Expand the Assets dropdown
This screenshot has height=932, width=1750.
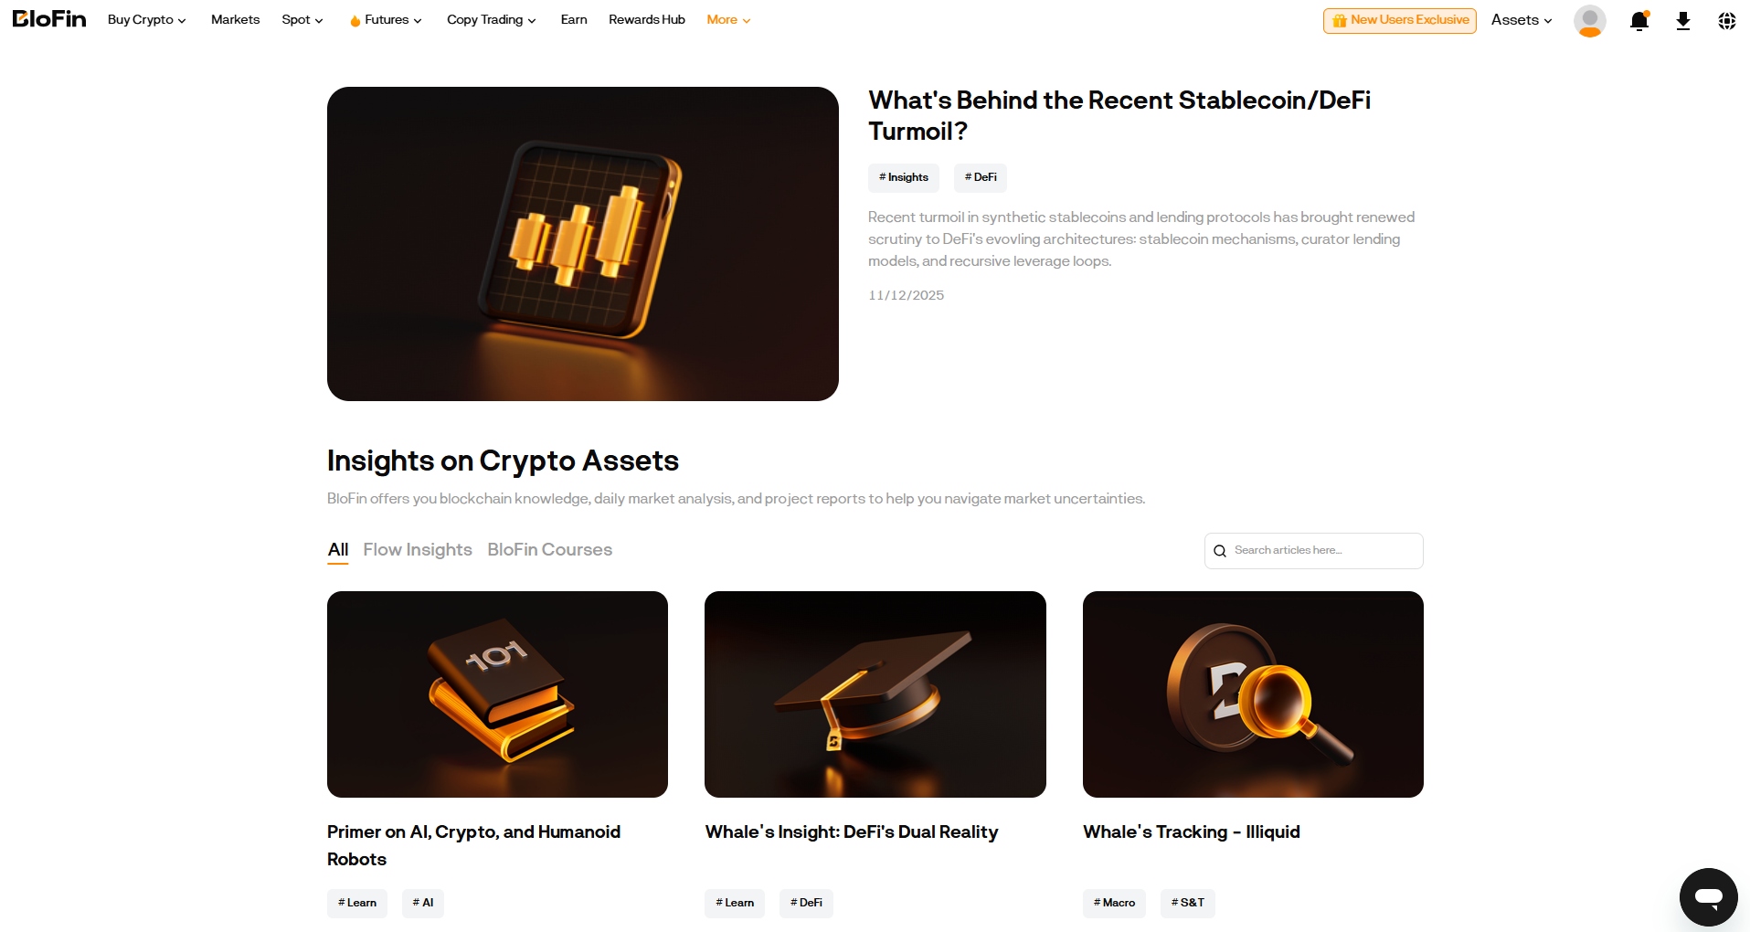(1521, 20)
